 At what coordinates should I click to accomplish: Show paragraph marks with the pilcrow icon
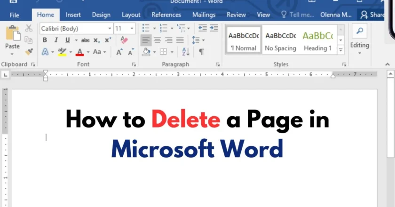point(201,52)
